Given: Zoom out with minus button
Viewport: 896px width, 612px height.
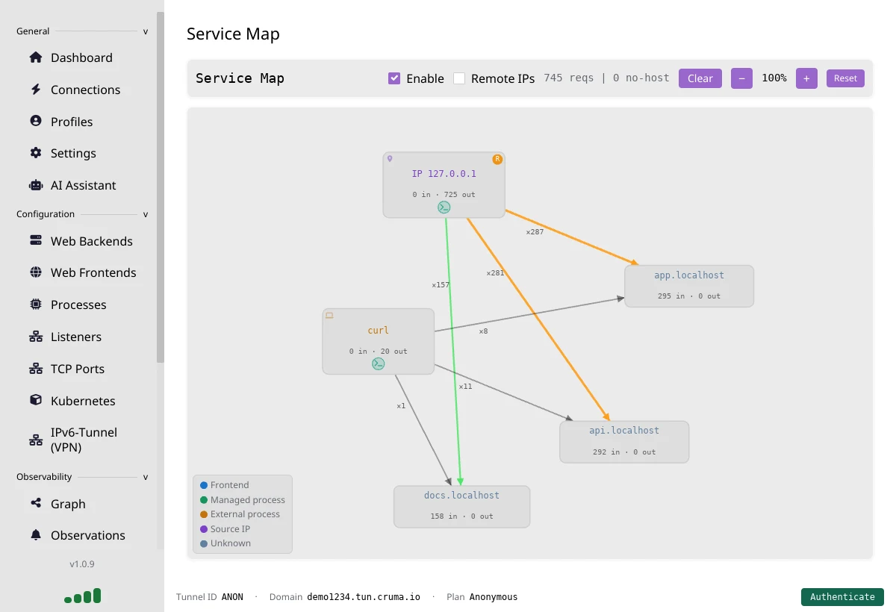Looking at the screenshot, I should pyautogui.click(x=741, y=78).
